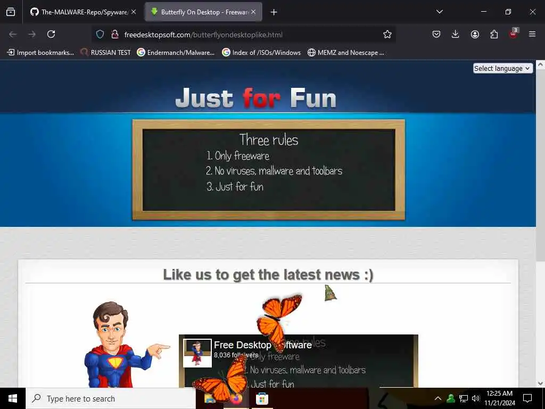545x409 pixels.
Task: Open the notification center icon
Action: [x=527, y=398]
